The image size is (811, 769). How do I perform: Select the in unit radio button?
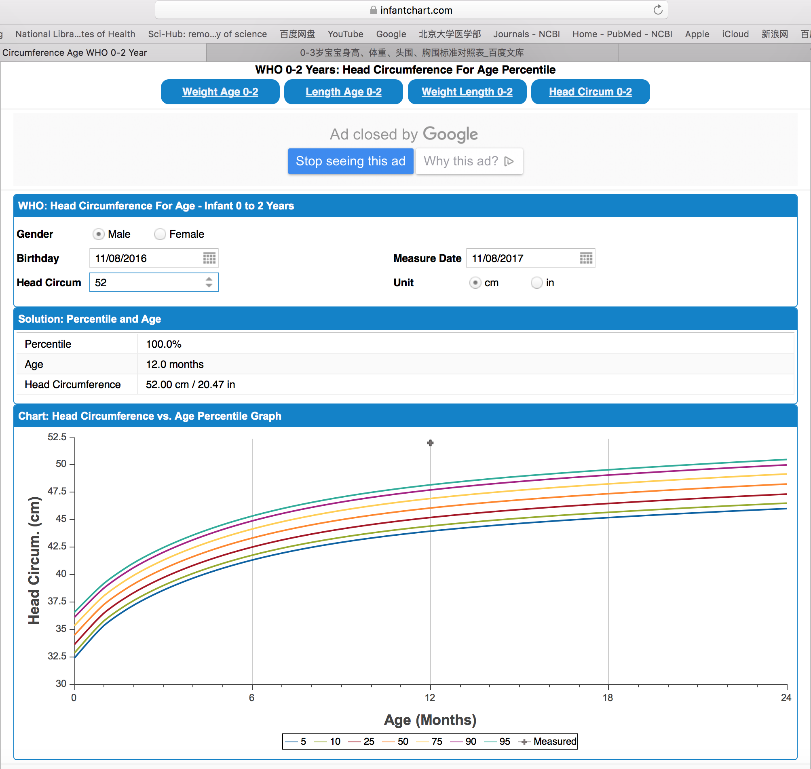click(x=536, y=283)
